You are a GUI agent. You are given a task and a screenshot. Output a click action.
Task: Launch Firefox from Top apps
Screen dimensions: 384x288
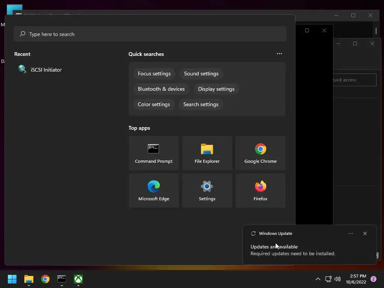point(260,190)
